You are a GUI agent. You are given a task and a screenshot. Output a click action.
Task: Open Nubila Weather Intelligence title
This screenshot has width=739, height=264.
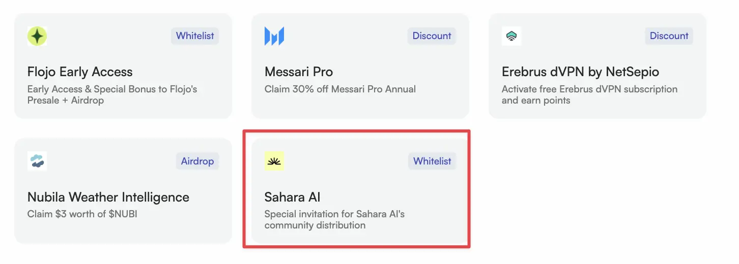pyautogui.click(x=108, y=197)
